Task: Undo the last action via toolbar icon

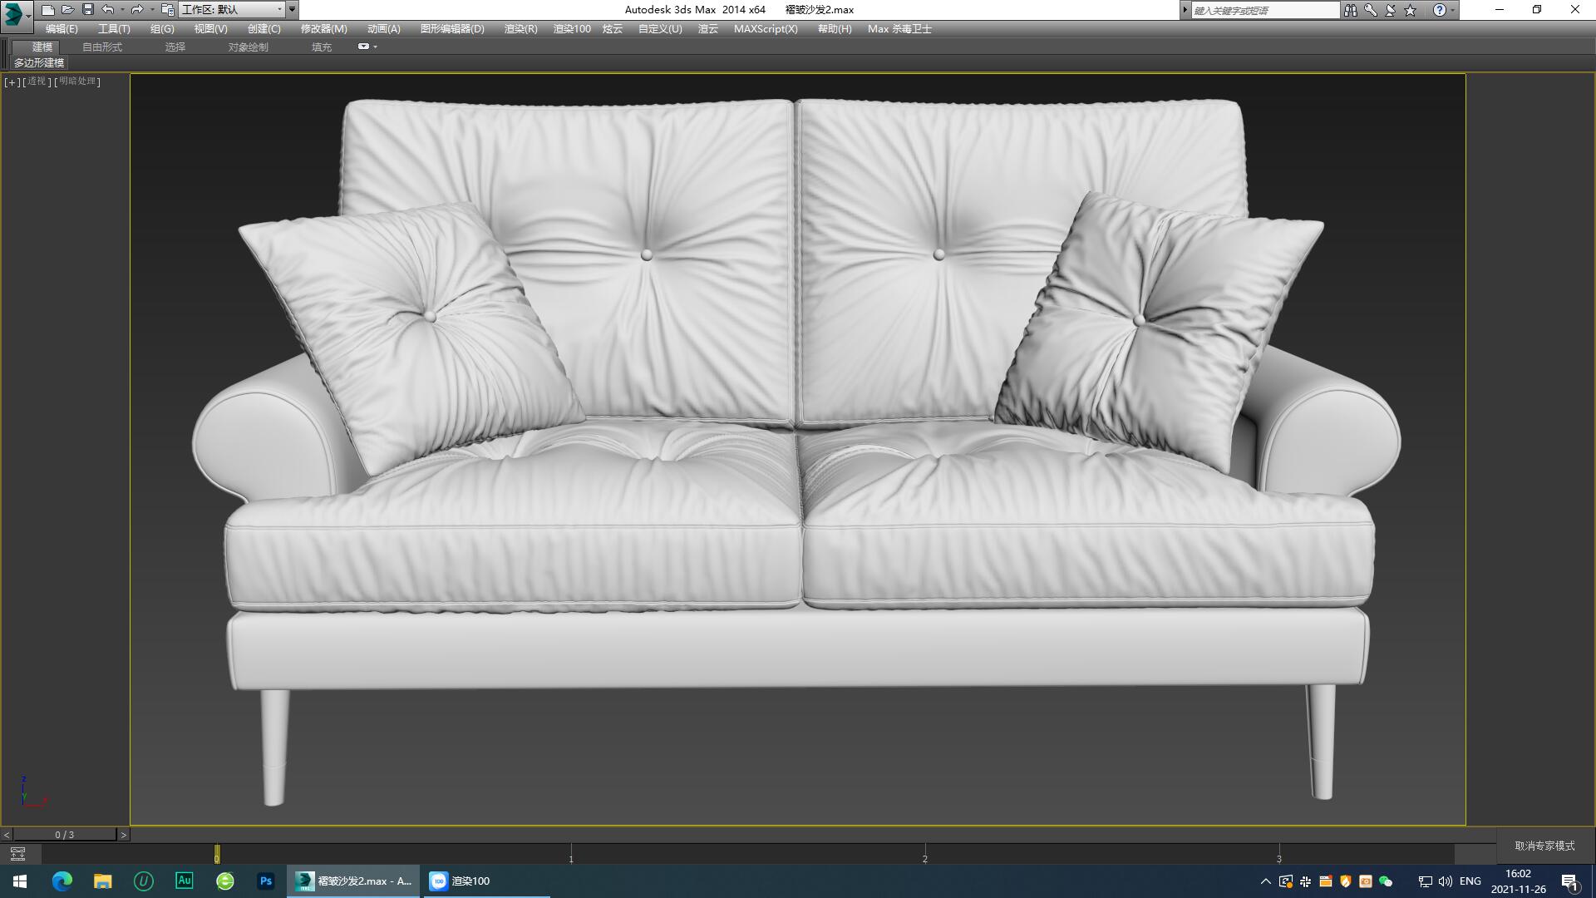Action: tap(106, 9)
